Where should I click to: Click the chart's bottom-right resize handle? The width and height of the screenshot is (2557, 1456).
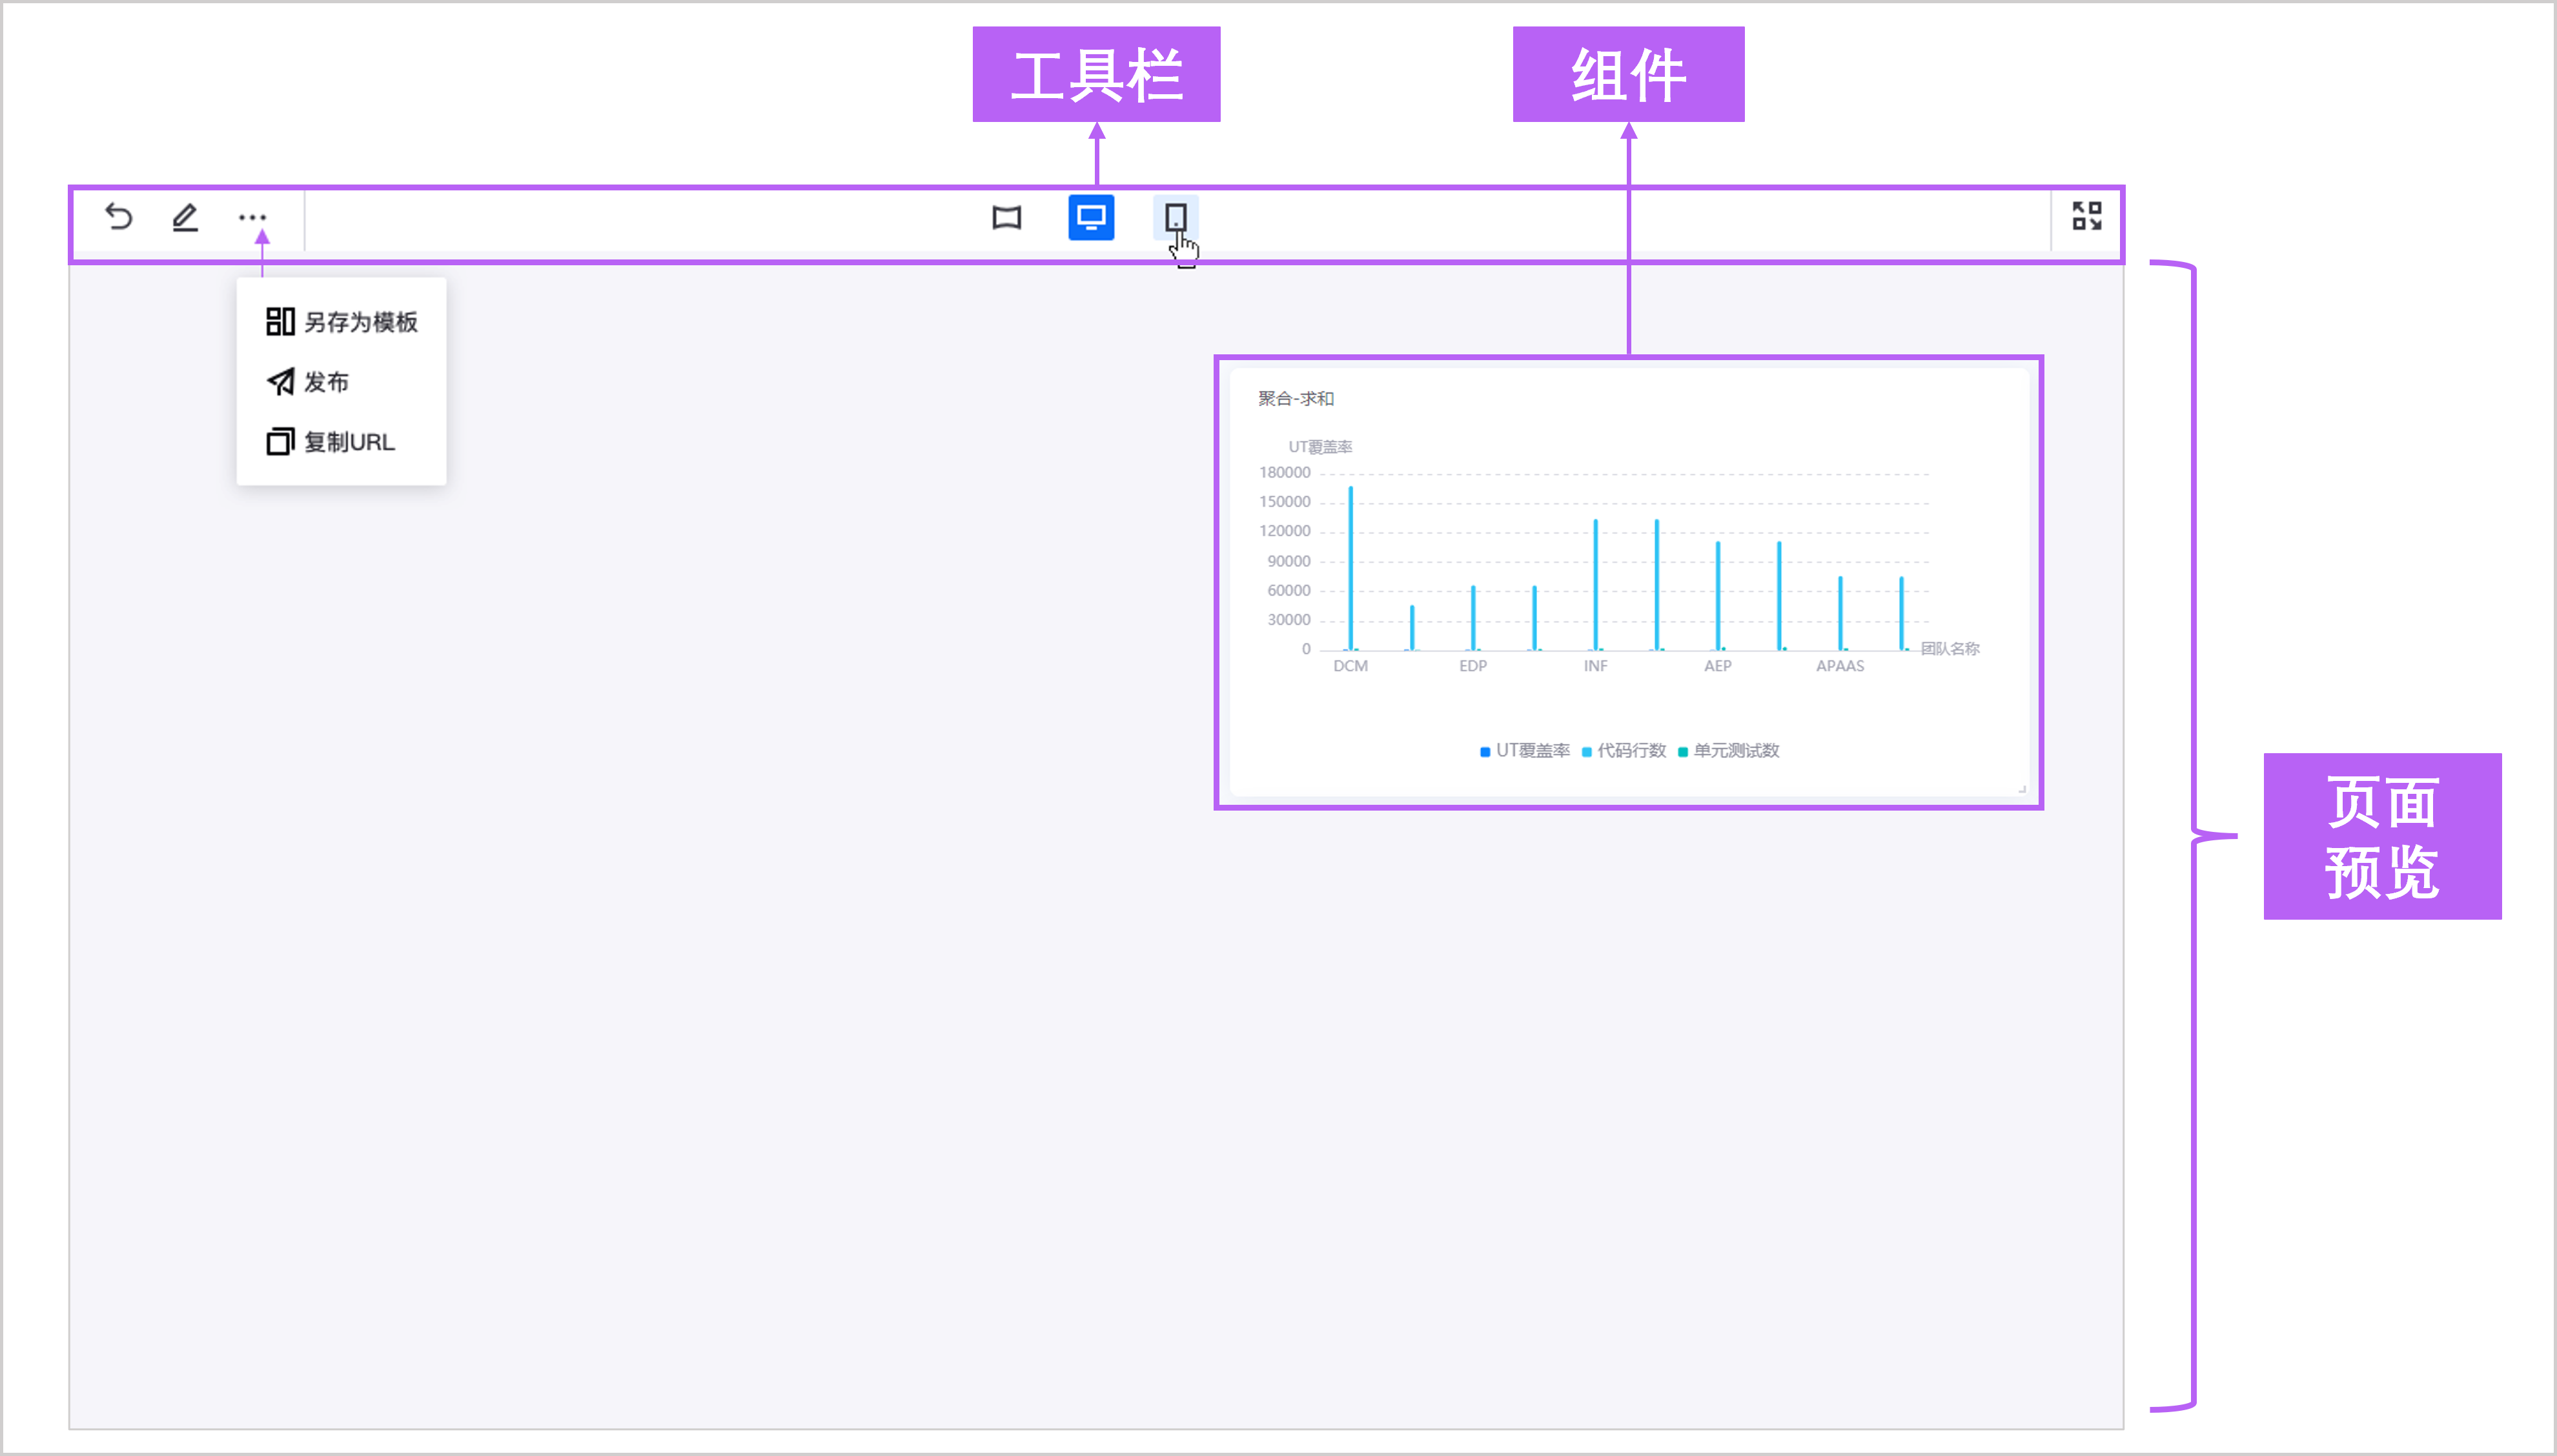coord(2021,789)
